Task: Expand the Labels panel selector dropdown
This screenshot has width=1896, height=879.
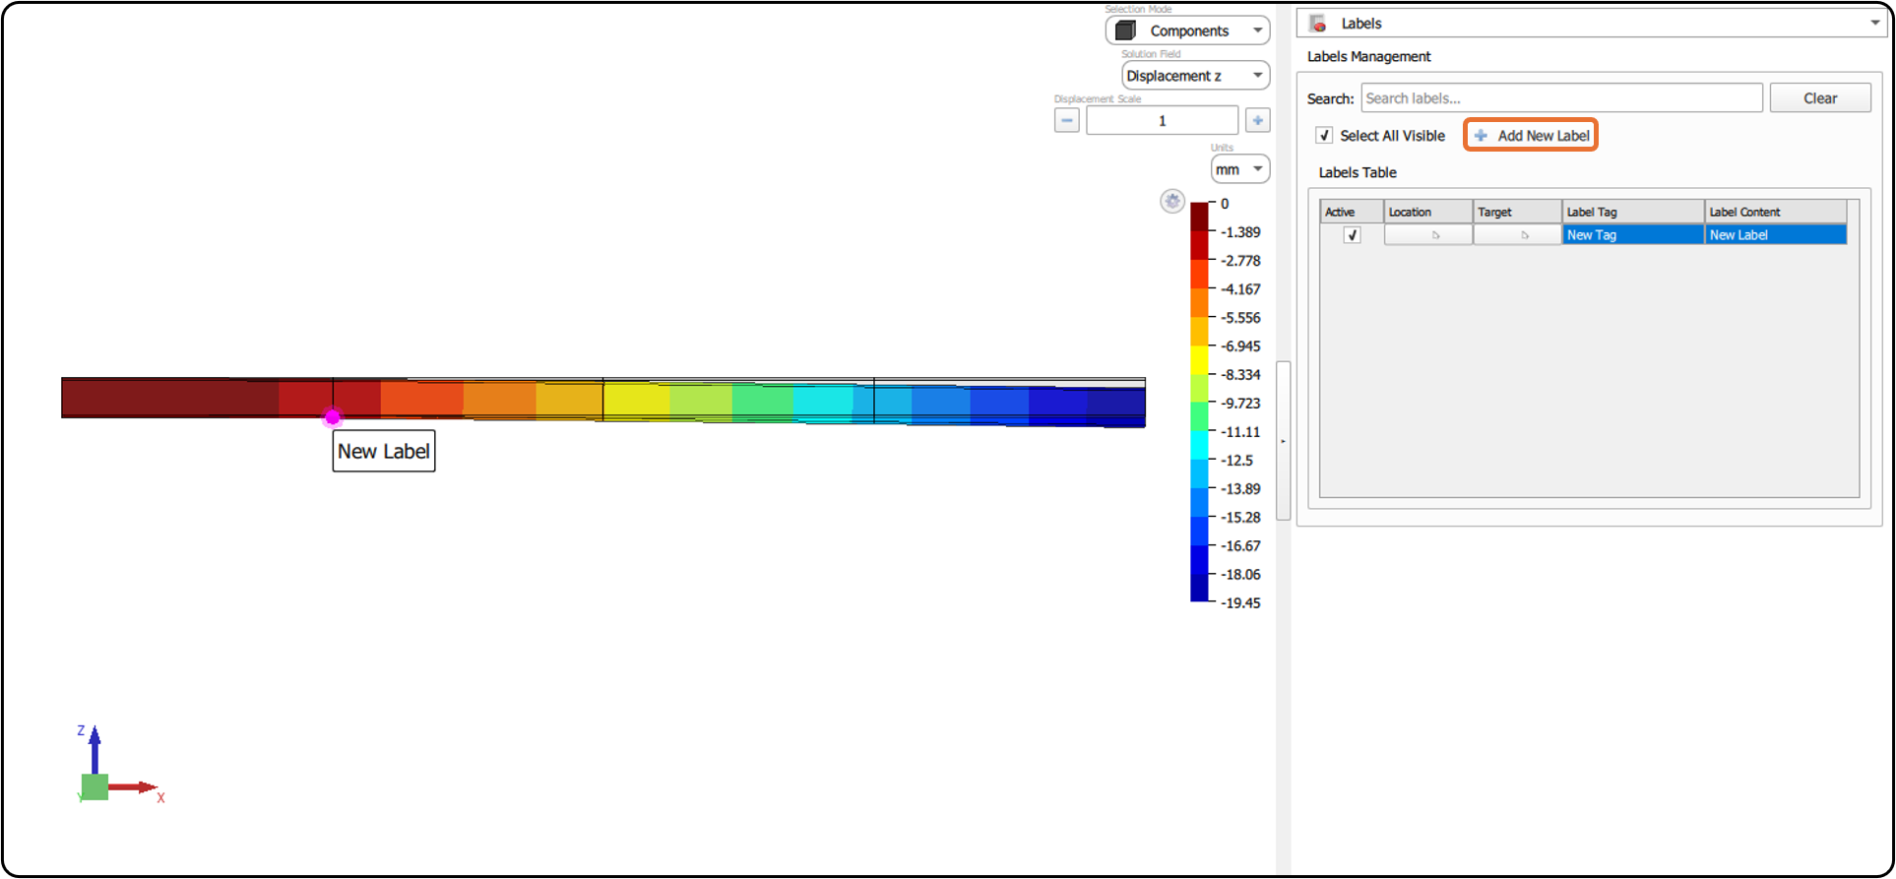Action: coord(1589,24)
